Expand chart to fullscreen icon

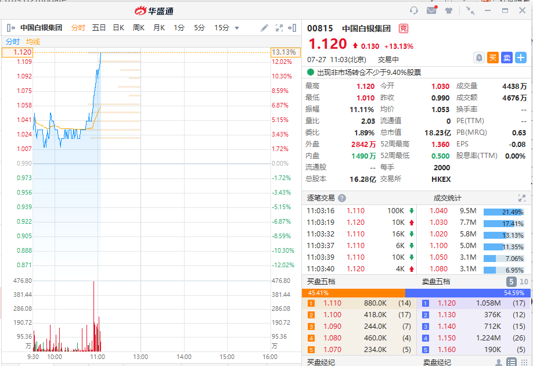tap(279, 28)
